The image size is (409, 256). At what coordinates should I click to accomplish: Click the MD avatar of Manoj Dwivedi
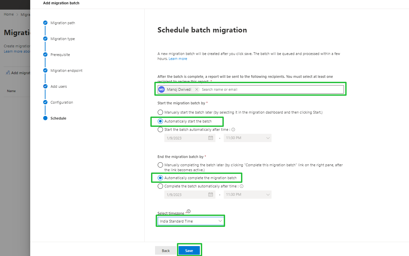(x=162, y=89)
